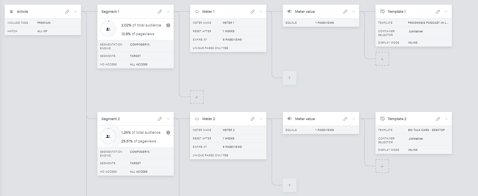
Task: Edit Meter 1 using its pencil icon
Action: (x=252, y=12)
